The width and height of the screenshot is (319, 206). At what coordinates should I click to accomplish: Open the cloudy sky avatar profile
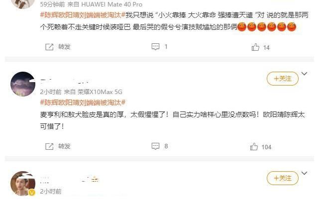pos(23,84)
